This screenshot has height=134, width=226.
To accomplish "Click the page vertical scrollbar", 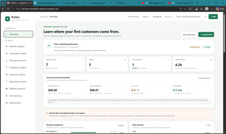I will tap(224, 33).
